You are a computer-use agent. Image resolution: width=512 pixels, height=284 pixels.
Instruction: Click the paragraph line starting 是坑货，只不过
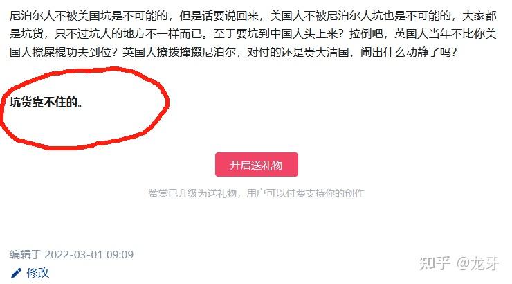coord(253,34)
